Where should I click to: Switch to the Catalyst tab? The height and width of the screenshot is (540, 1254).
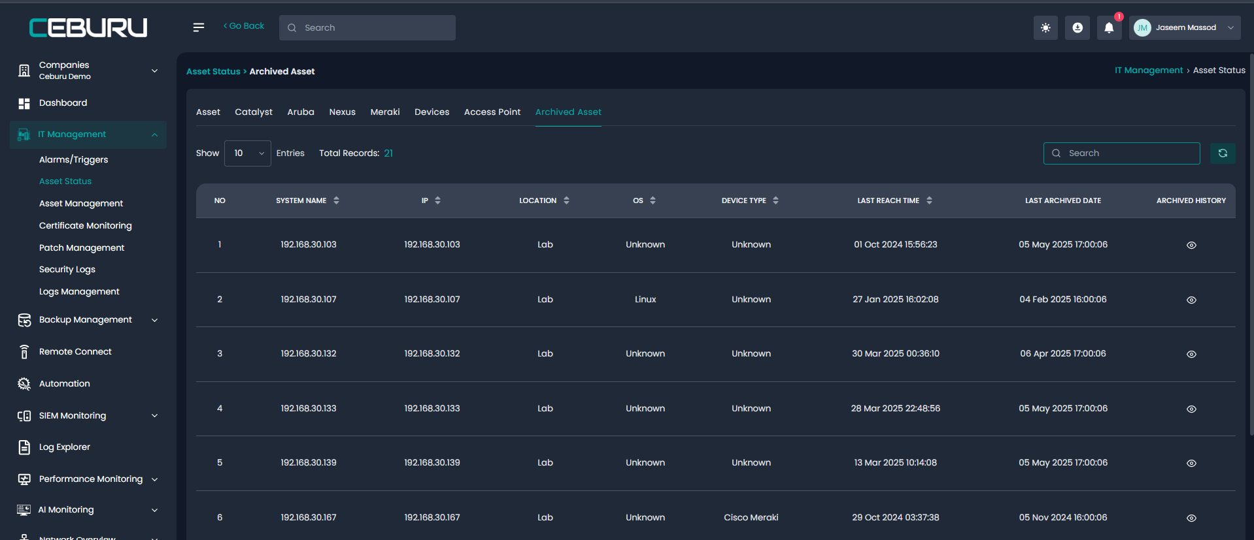pyautogui.click(x=254, y=112)
